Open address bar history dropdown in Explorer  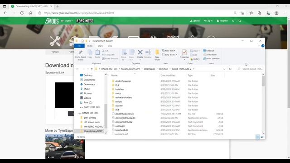coord(224,69)
